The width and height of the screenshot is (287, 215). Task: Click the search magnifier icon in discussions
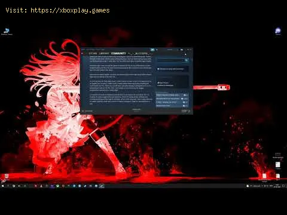[x=186, y=60]
